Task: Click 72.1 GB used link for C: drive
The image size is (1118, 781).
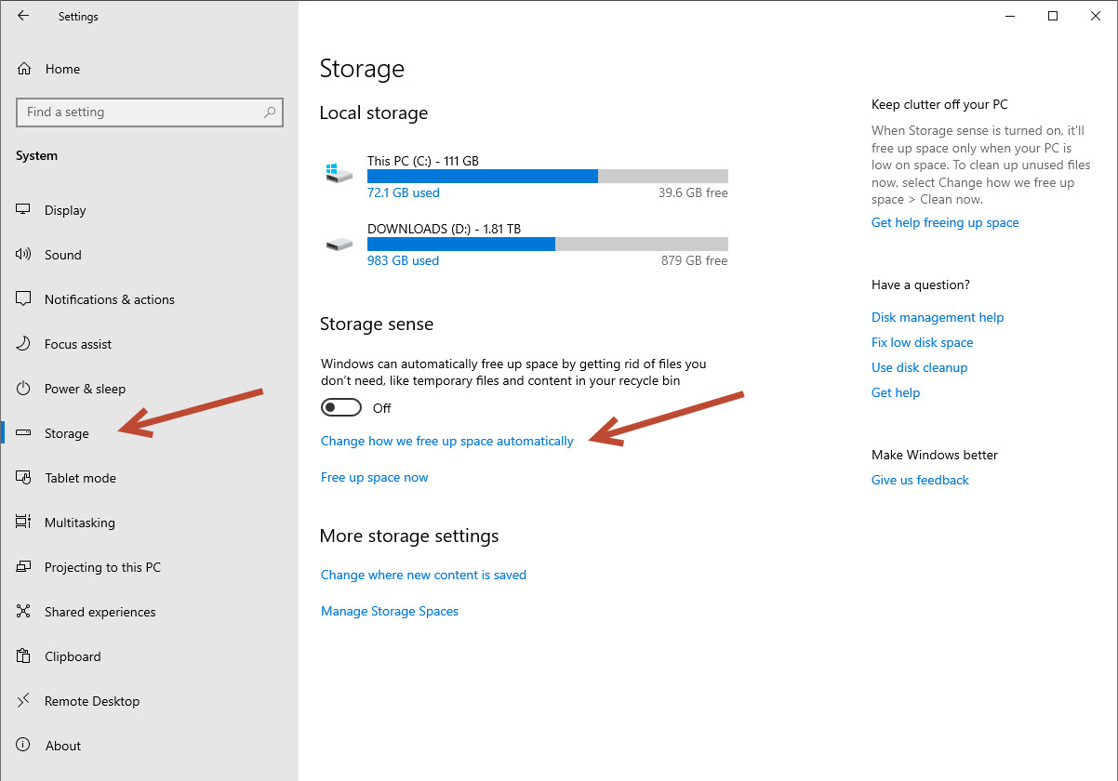Action: point(404,192)
